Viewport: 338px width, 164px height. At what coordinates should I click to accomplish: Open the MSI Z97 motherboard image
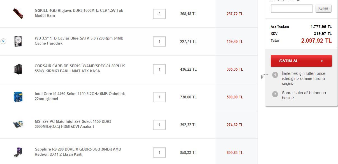[18, 124]
